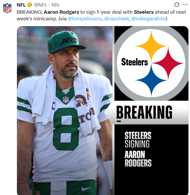Image resolution: width=190 pixels, height=195 pixels.
Task: Open the 18h timestamp permalink
Action: [x=55, y=5]
